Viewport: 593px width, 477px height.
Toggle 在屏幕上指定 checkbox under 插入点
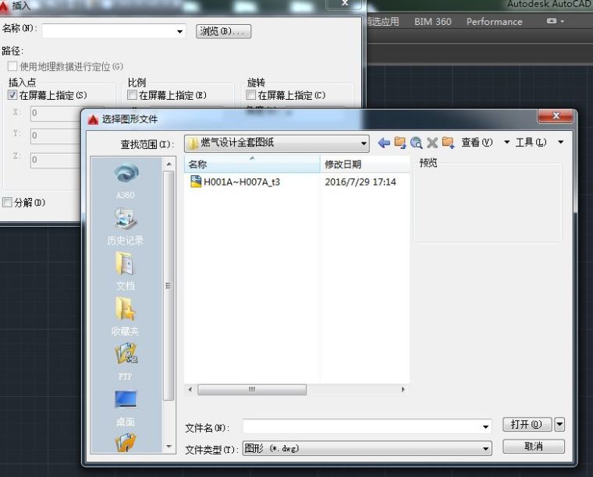tap(12, 95)
